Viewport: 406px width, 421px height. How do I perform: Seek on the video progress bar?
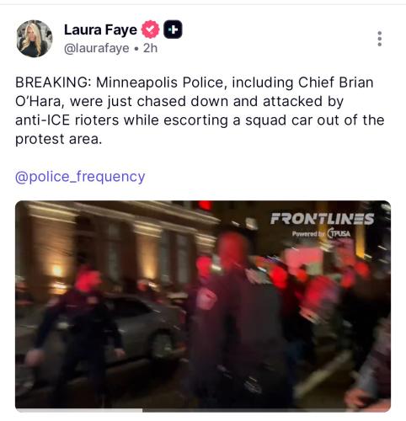tap(203, 410)
